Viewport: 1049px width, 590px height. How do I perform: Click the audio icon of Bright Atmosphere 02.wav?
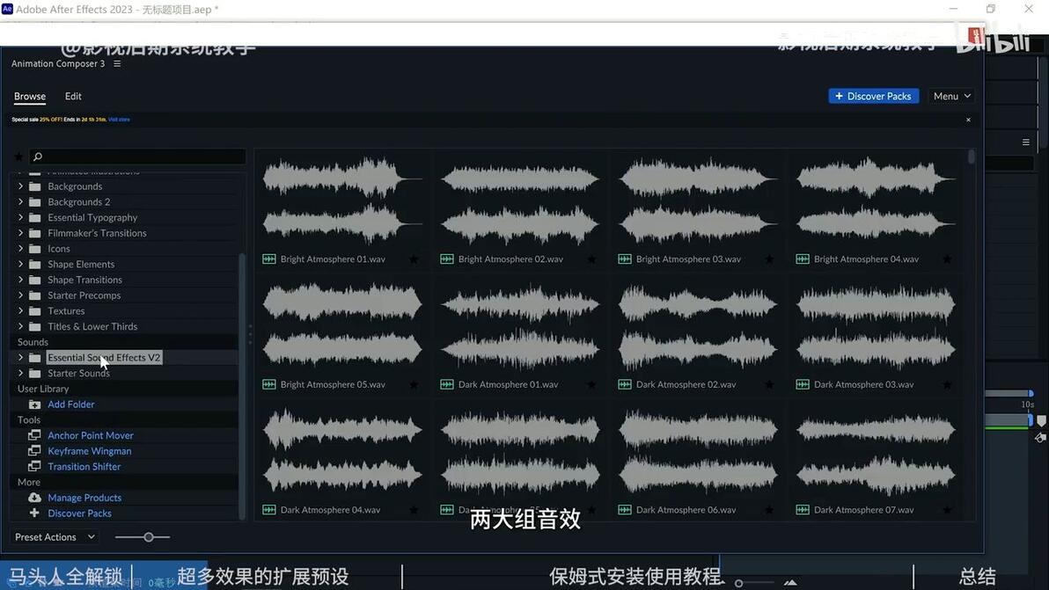point(447,259)
